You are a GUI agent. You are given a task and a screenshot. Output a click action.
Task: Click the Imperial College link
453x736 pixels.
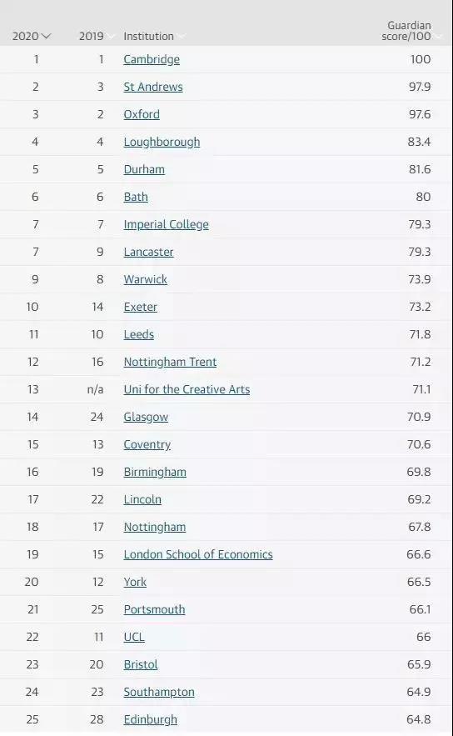(x=166, y=225)
